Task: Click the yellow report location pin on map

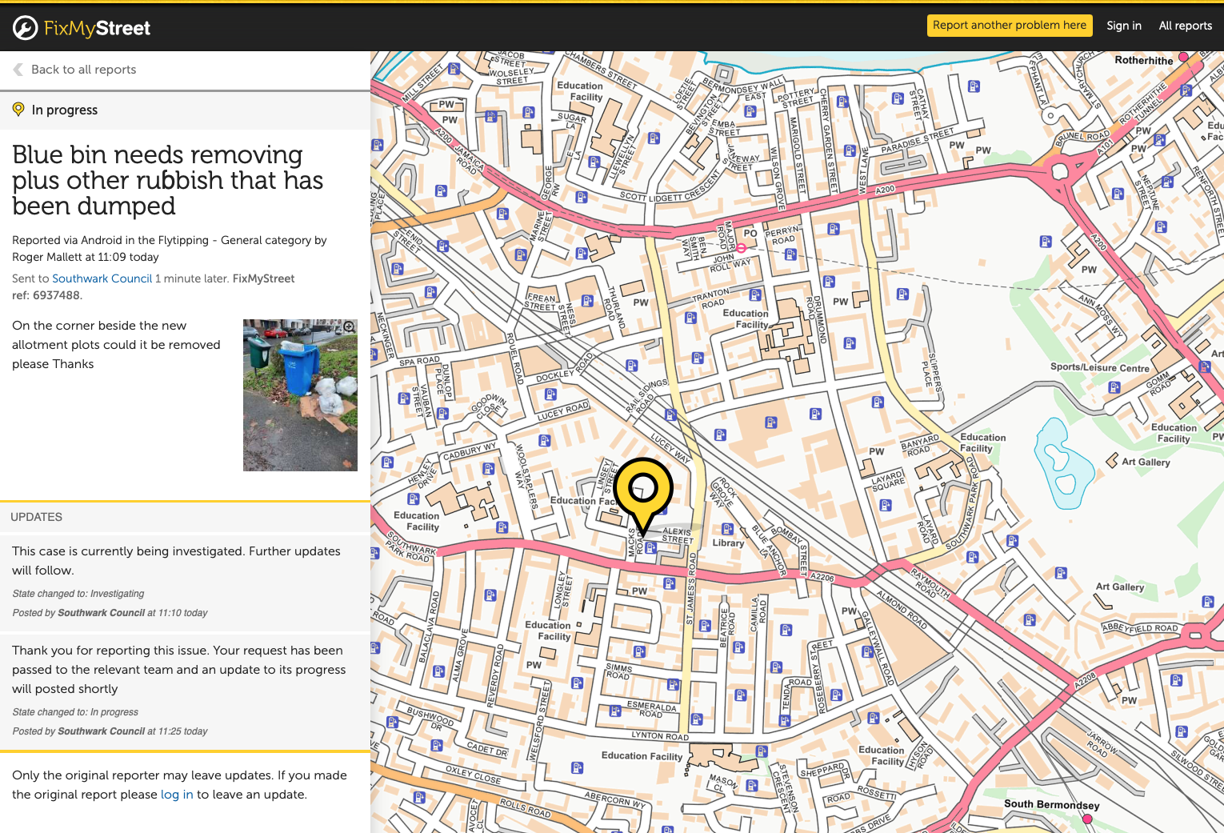Action: [643, 488]
